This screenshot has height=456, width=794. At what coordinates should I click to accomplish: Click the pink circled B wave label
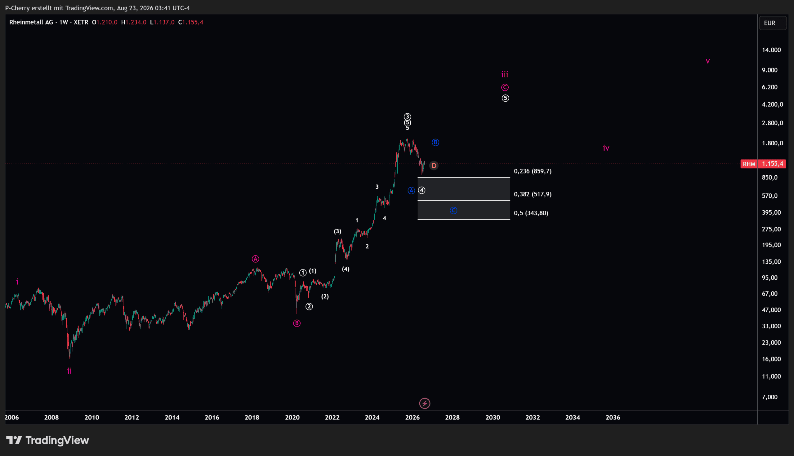click(297, 323)
